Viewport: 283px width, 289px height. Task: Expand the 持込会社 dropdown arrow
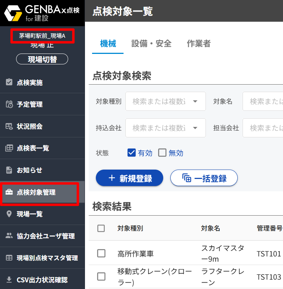pos(195,128)
